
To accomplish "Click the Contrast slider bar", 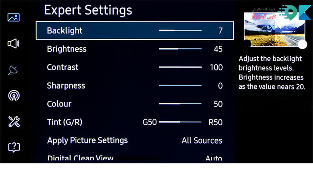I will (180, 67).
